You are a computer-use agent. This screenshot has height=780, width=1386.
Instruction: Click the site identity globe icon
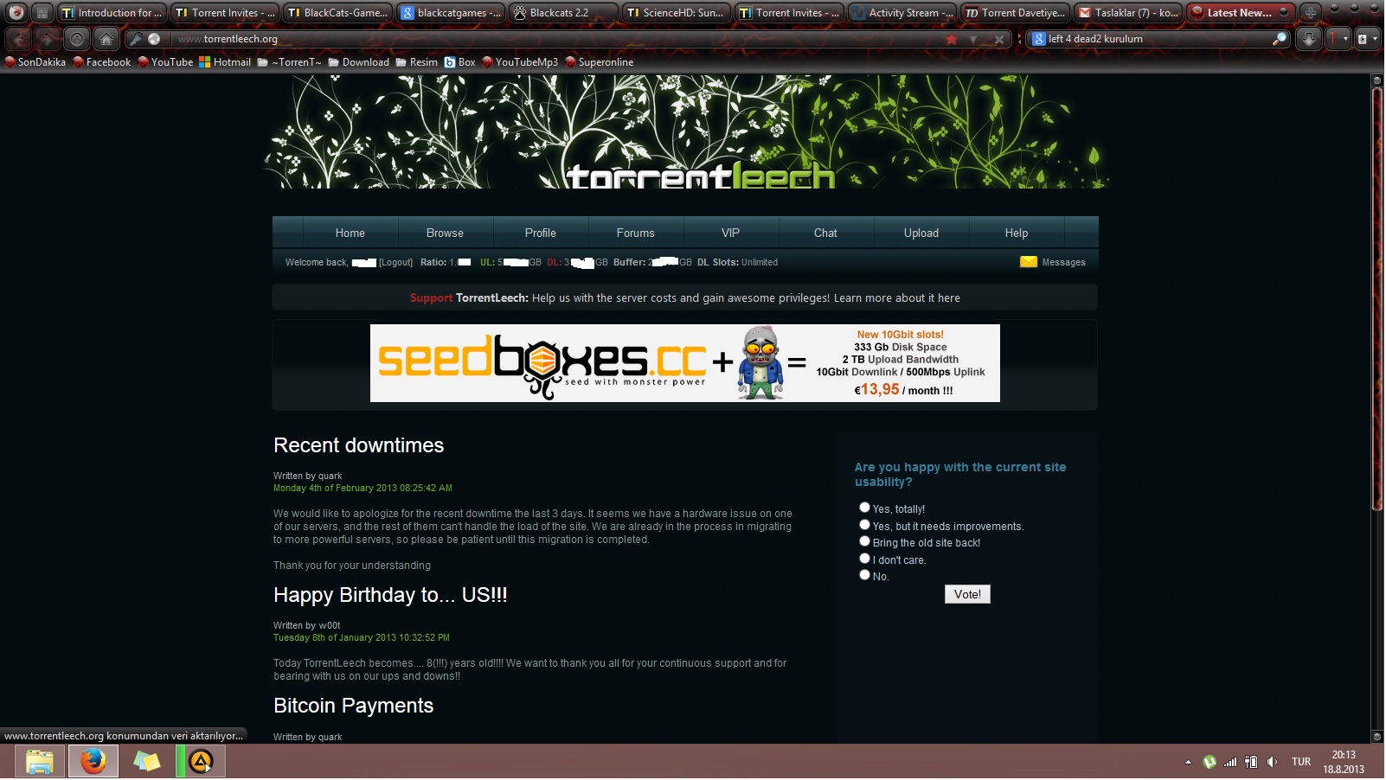point(154,39)
